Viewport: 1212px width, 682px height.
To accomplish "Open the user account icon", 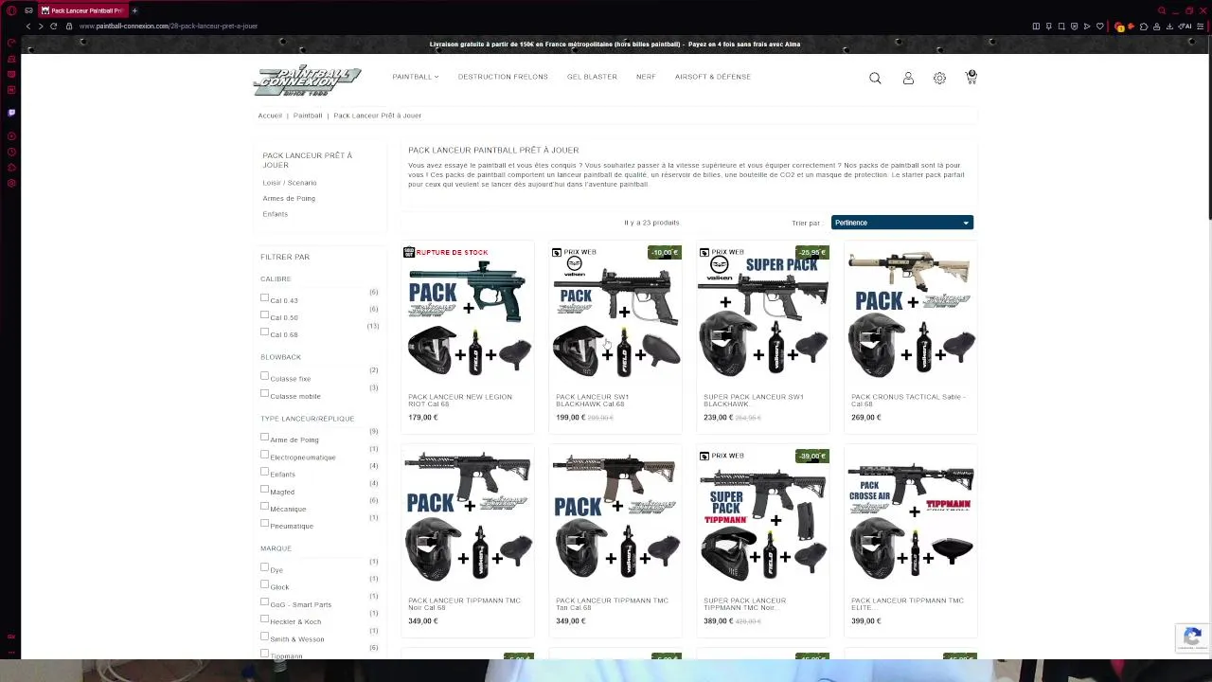I will click(x=908, y=79).
